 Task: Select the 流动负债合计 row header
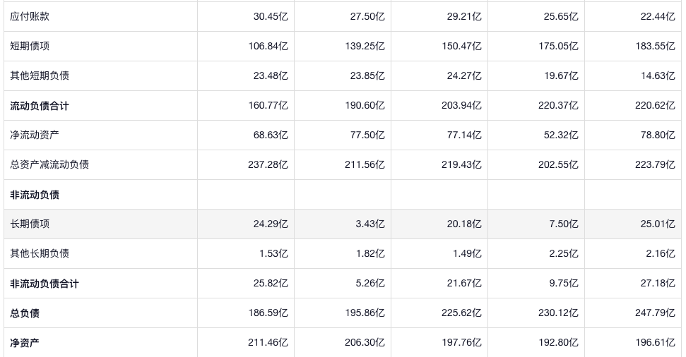click(x=40, y=106)
